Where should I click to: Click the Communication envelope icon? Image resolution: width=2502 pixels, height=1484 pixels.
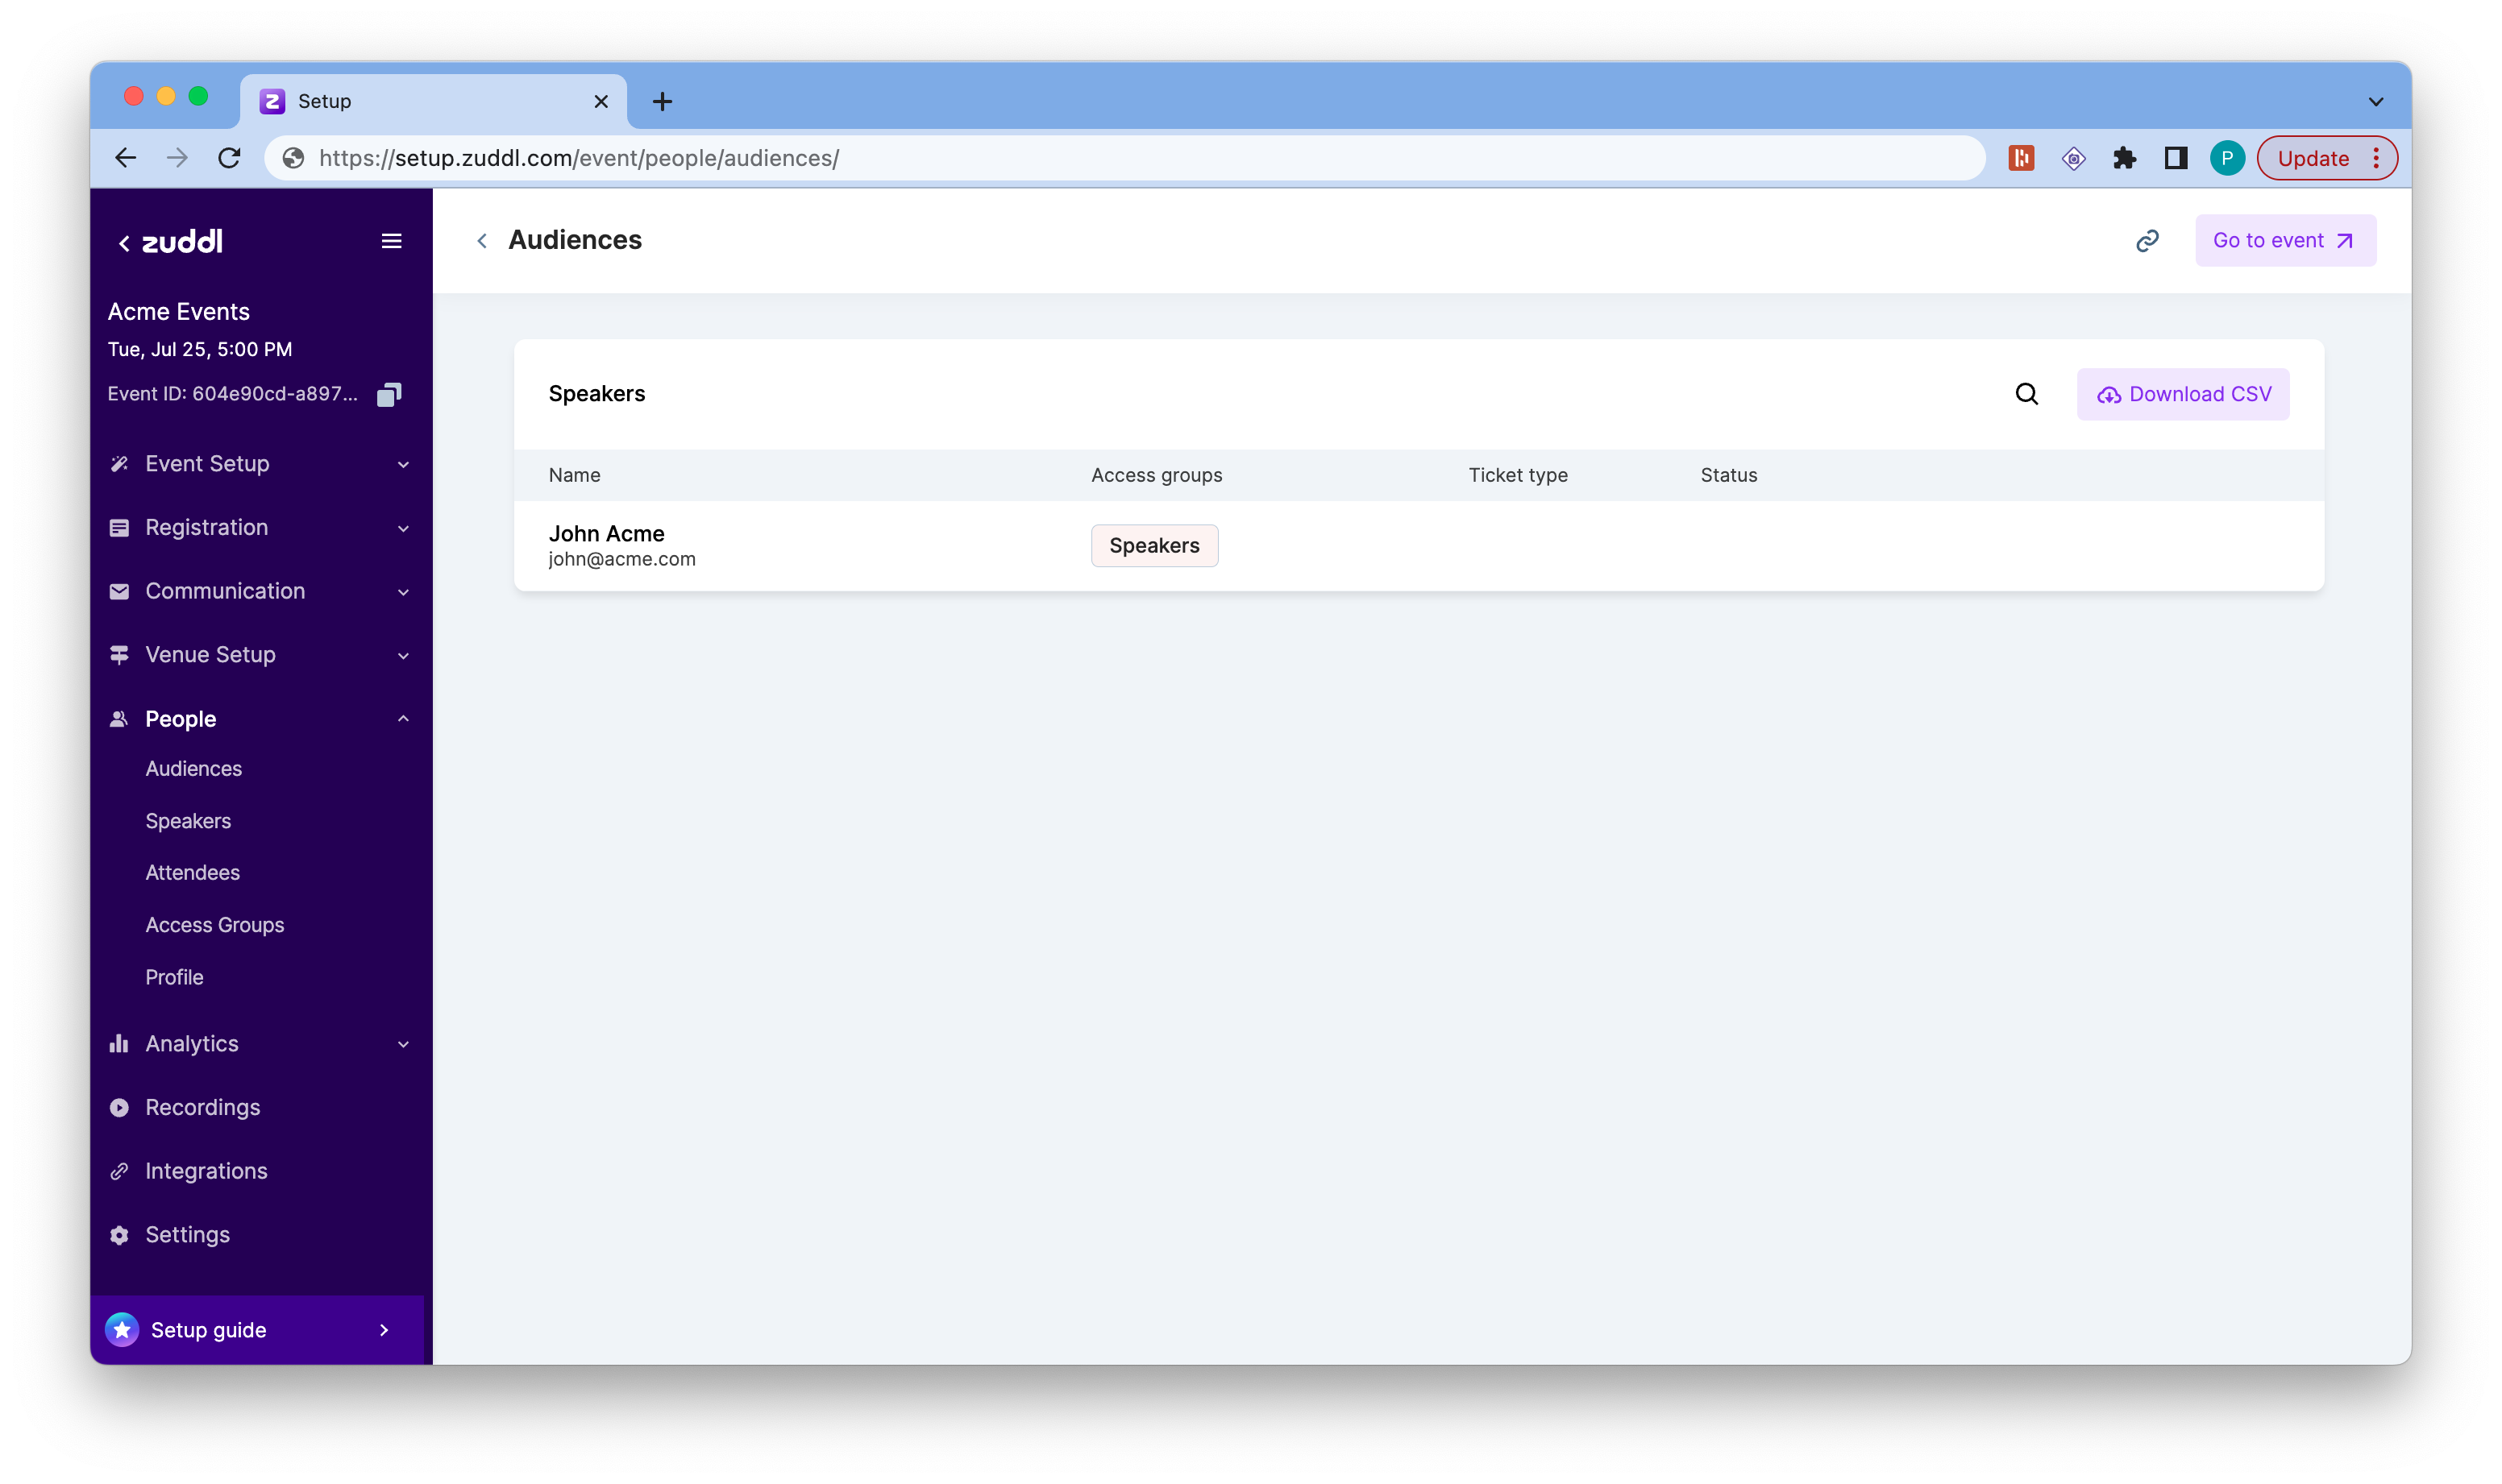tap(119, 591)
